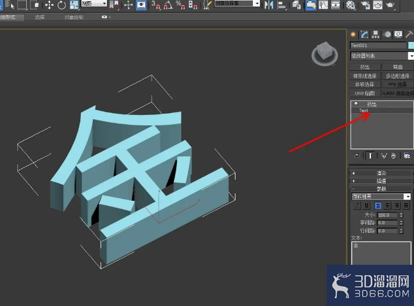This screenshot has height=306, width=414.
Task: Toggle the Graphite Modeling Tools ribbon
Action: (310, 5)
